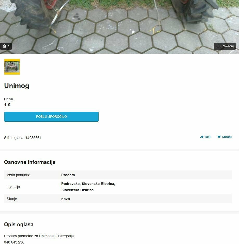Send a message via POŠLJI SPOROČILO button

[x=51, y=117]
